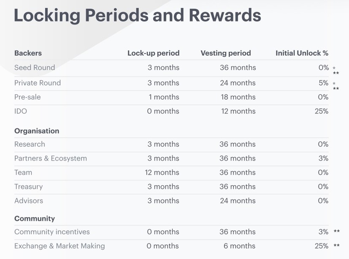Viewport: 349px width, 259px height.
Task: Click the Organisation section heading
Action: pyautogui.click(x=37, y=131)
